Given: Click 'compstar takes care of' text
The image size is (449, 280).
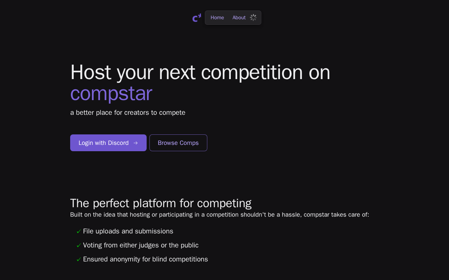Looking at the screenshot, I should point(336,215).
